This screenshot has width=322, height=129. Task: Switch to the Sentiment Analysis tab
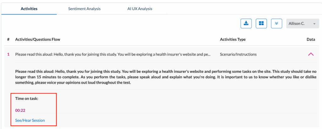click(84, 9)
